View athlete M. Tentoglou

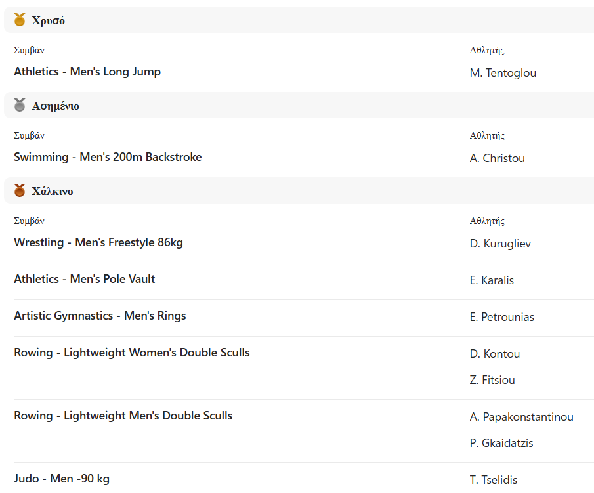click(x=503, y=73)
